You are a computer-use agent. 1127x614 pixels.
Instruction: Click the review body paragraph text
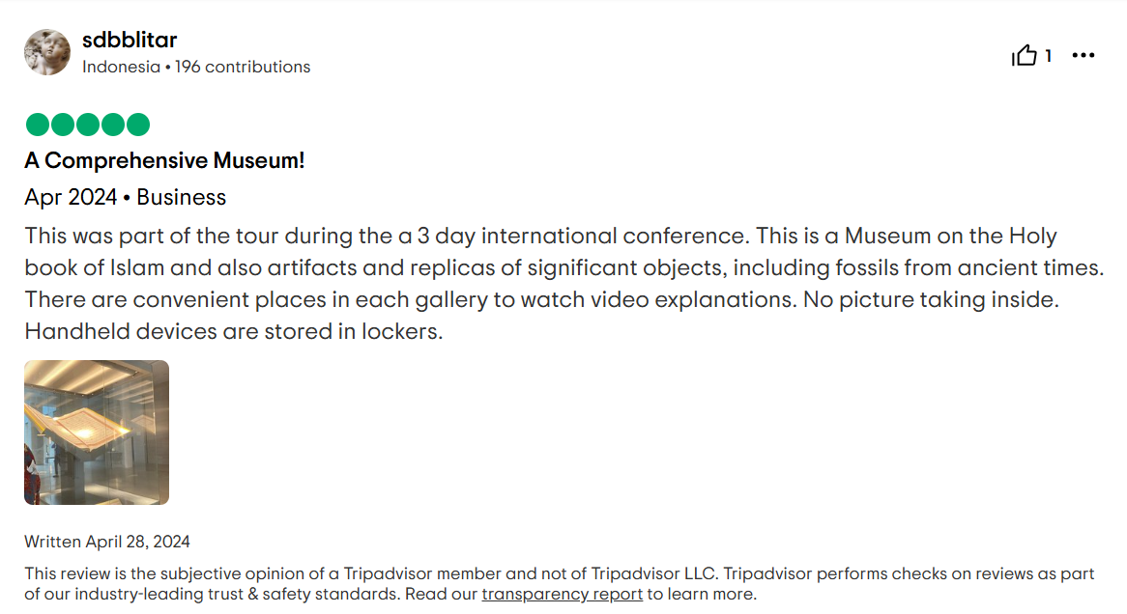click(564, 283)
